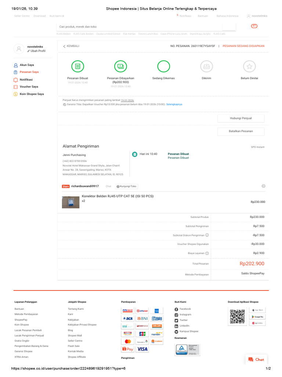Click the BNI payment logo
The height and width of the screenshot is (377, 282).
pyautogui.click(x=142, y=318)
